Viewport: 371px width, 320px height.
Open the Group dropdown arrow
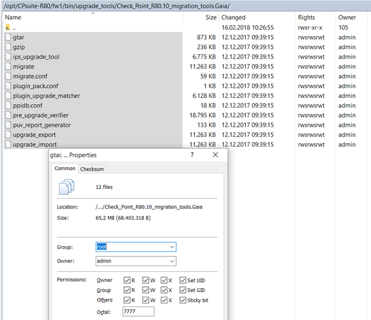tap(172, 247)
